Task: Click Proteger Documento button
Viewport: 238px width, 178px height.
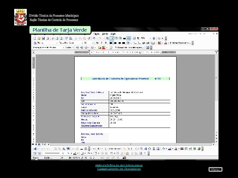Action: click(x=180, y=43)
